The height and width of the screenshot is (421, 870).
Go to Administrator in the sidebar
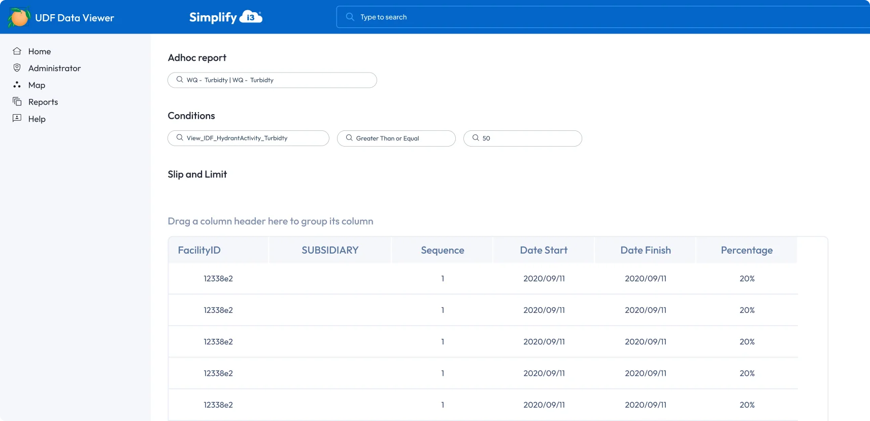54,68
